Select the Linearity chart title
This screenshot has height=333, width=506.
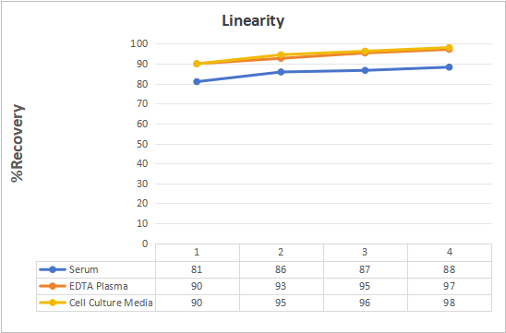[253, 21]
